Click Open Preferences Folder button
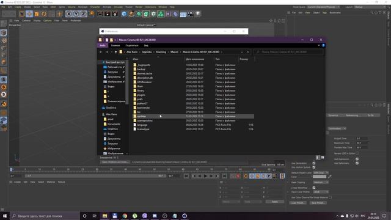This screenshot has height=220, width=391. [x=115, y=162]
